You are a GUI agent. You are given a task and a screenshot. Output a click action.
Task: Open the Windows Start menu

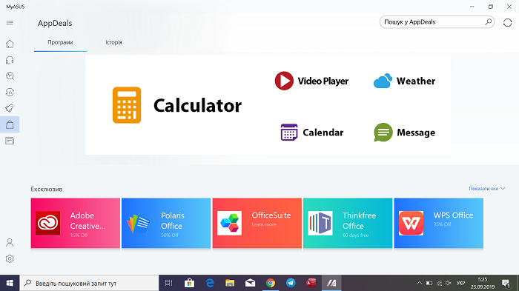pos(10,283)
